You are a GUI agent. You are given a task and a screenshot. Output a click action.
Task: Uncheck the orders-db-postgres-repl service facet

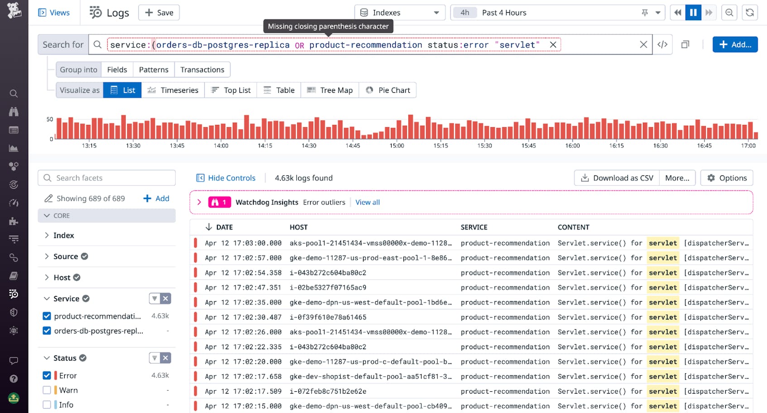coord(47,331)
